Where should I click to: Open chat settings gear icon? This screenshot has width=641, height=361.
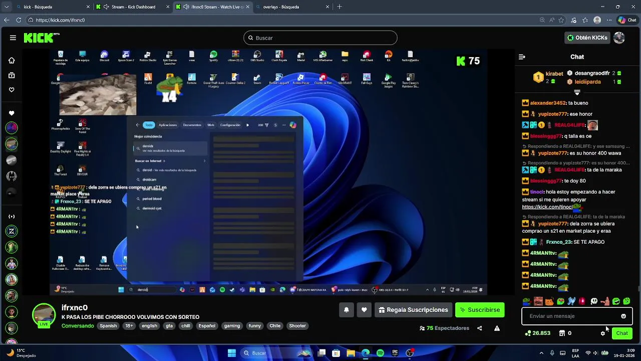(603, 333)
